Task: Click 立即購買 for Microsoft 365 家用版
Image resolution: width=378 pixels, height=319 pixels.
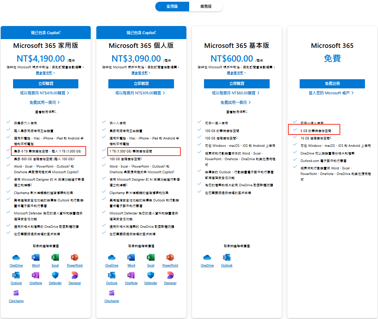Action: (46, 83)
